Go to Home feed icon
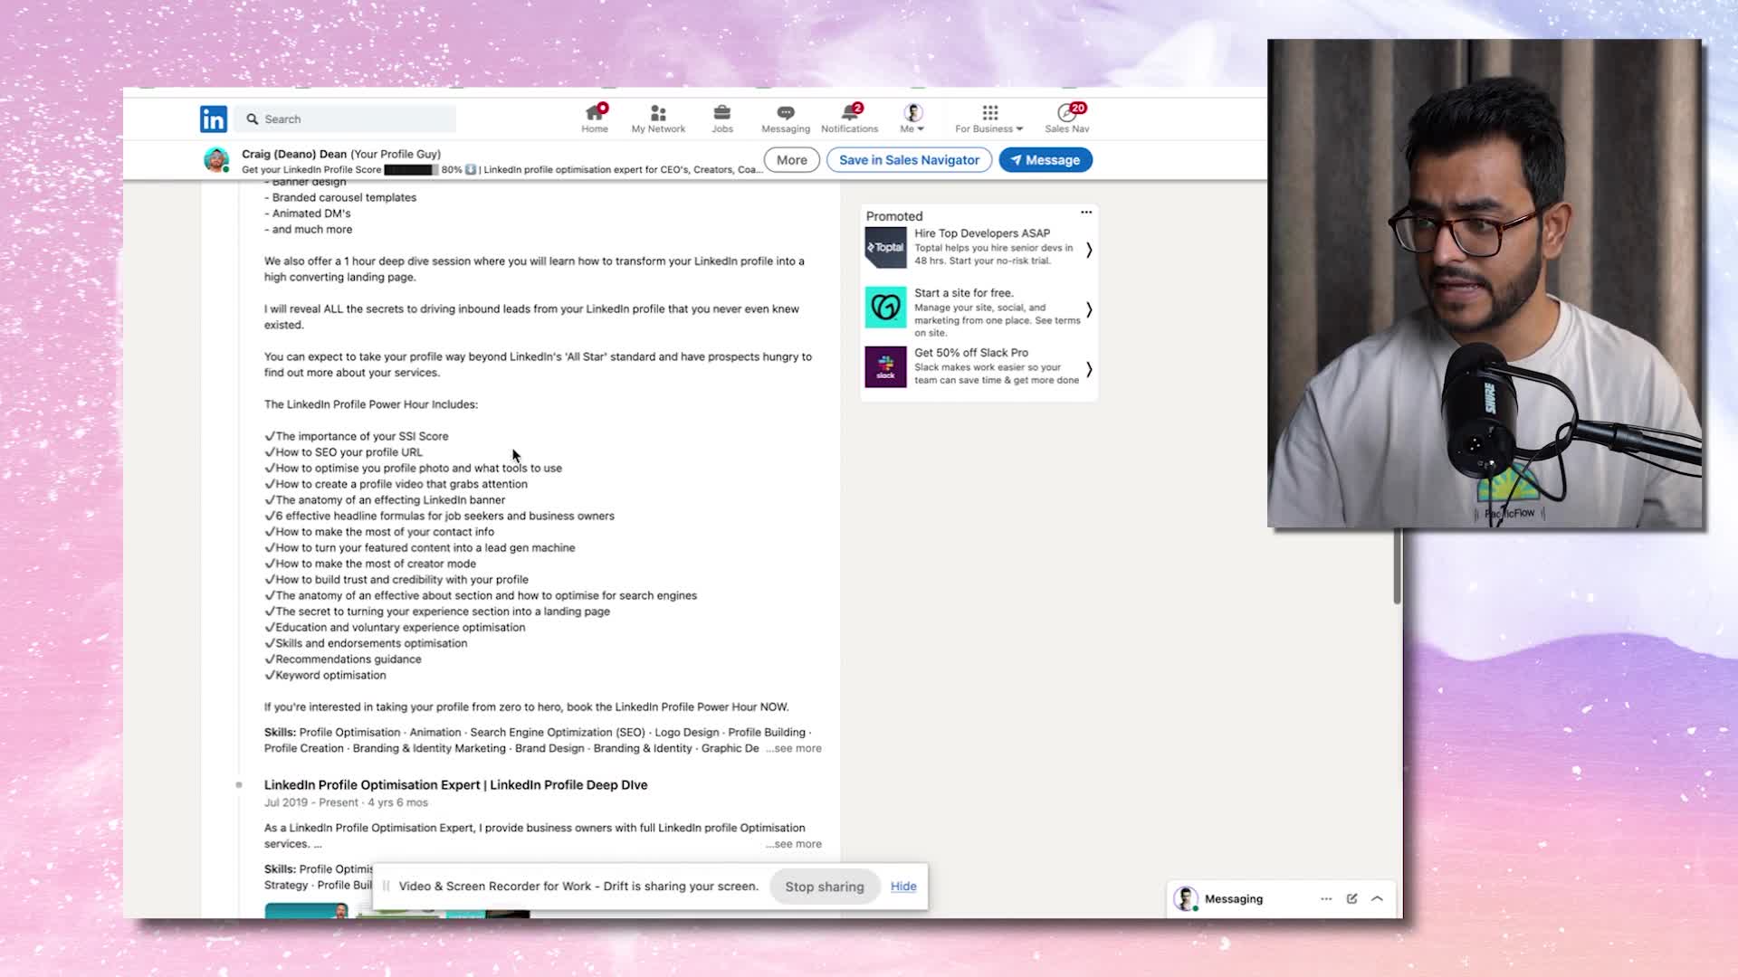Screen dimensions: 1738x977 (x=595, y=113)
